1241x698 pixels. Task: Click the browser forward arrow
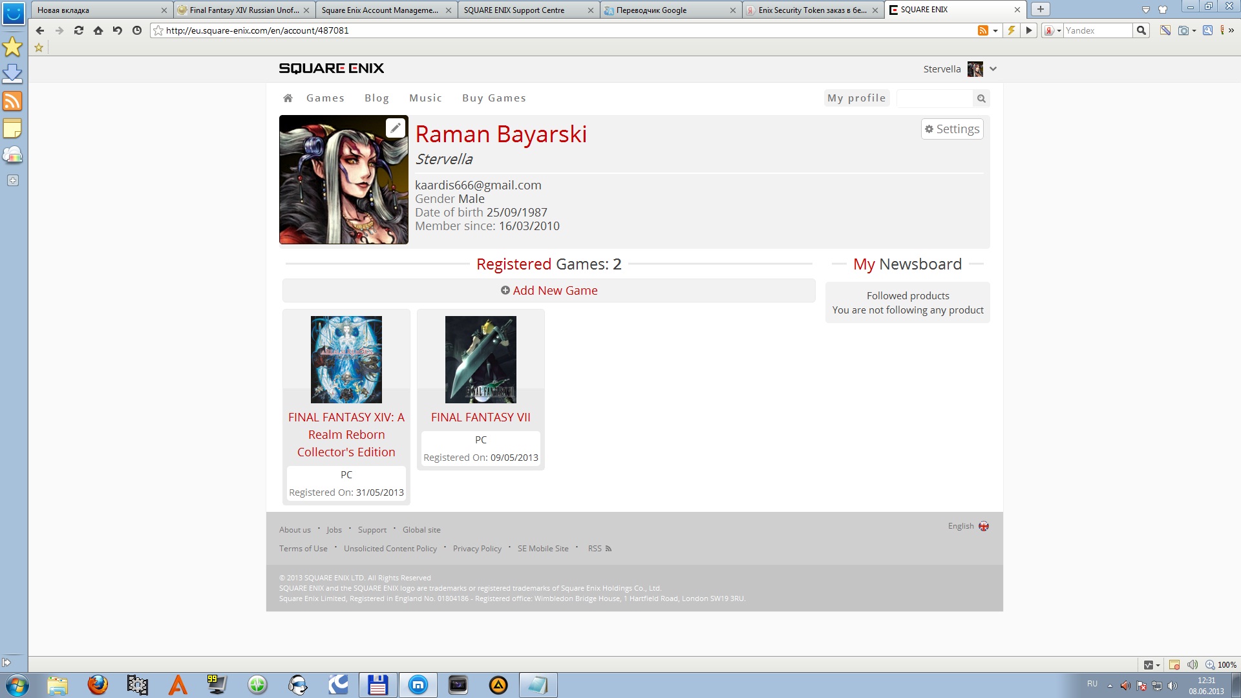pyautogui.click(x=59, y=30)
